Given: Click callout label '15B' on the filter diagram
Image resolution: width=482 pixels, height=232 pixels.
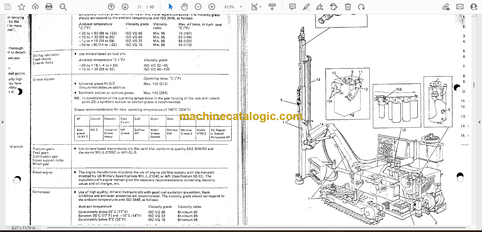Looking at the screenshot, I should (399, 89).
